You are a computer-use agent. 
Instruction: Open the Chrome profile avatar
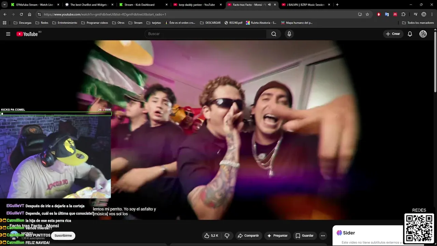coord(424,14)
